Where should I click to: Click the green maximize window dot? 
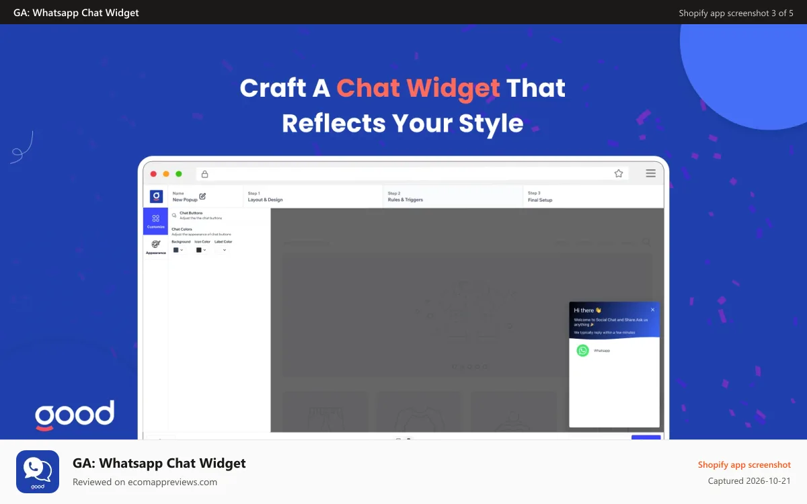(x=179, y=174)
